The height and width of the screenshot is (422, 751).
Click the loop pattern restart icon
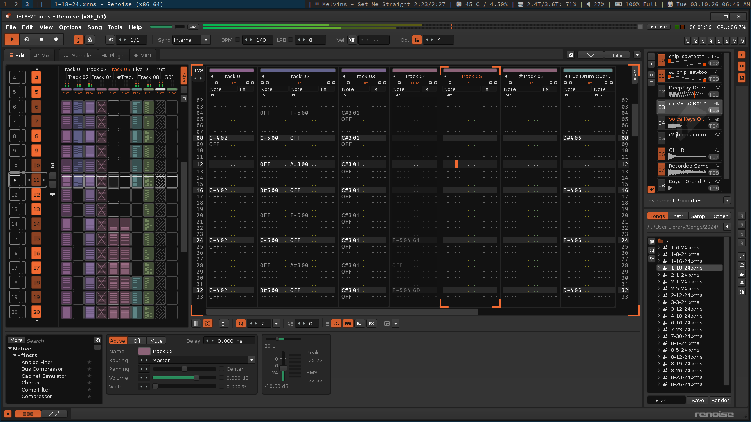26,39
